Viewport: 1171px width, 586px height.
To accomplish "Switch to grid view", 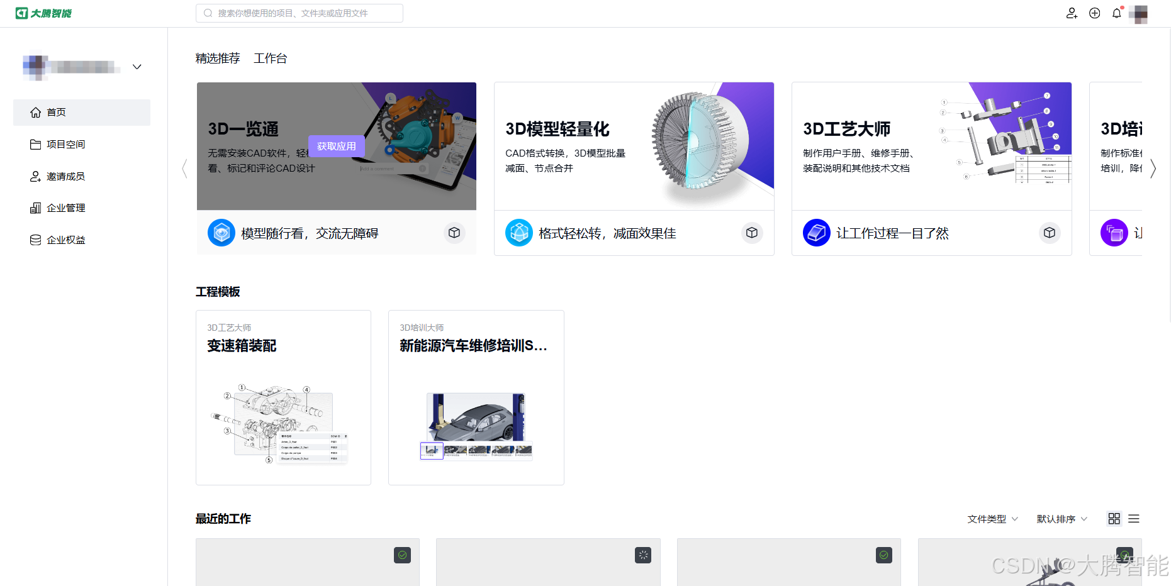I will [x=1114, y=519].
